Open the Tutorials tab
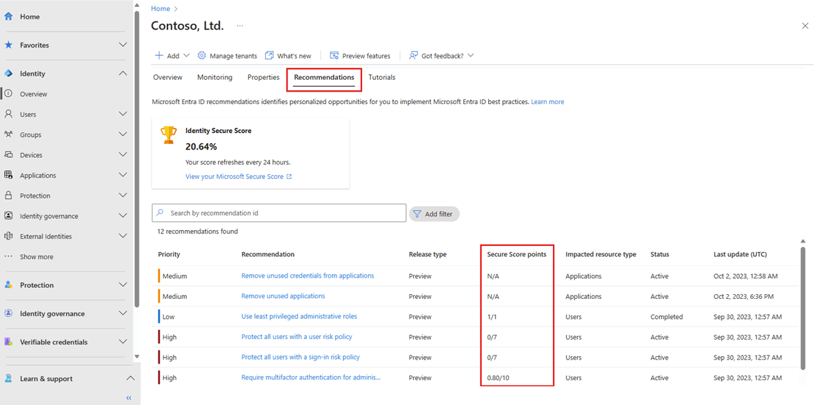The width and height of the screenshot is (815, 405). click(x=381, y=77)
